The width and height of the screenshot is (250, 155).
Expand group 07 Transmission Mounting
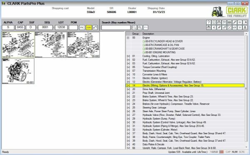click(128, 71)
